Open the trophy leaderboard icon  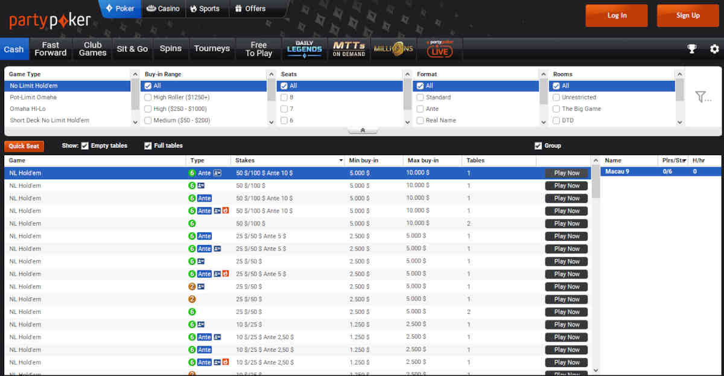click(692, 49)
